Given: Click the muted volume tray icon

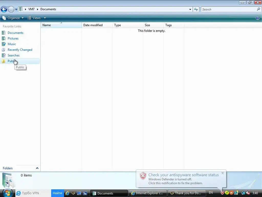Looking at the screenshot, I should coord(248,193).
